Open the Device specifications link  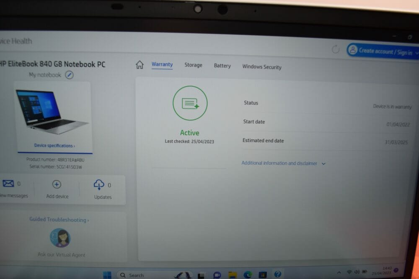click(x=54, y=146)
